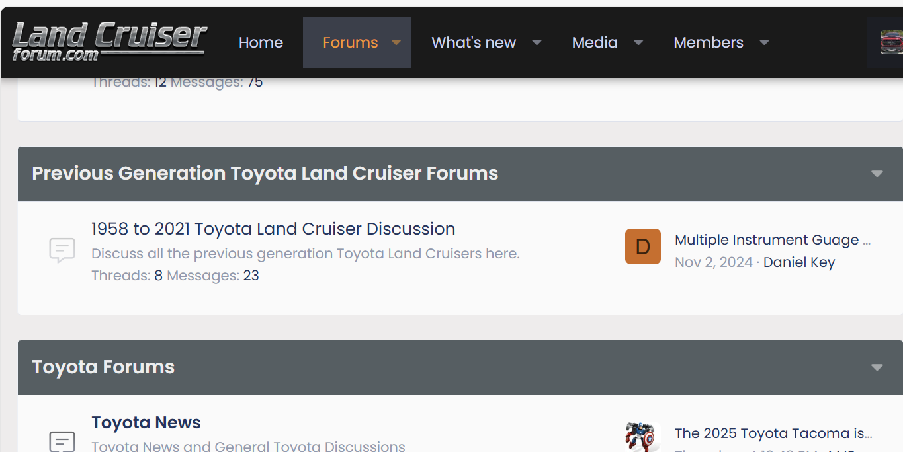Viewport: 903px width, 452px height.
Task: Open The 2025 Toyota Tacoma thread link
Action: coord(773,433)
